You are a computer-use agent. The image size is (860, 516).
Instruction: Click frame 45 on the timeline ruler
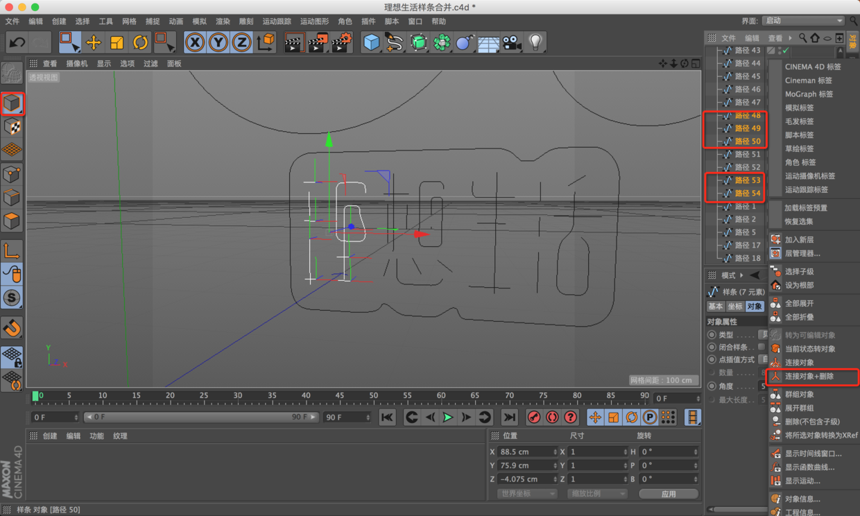tap(339, 396)
